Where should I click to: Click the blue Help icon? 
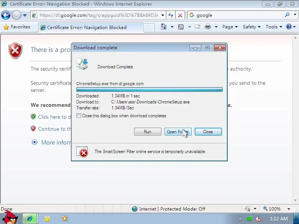pos(289,27)
